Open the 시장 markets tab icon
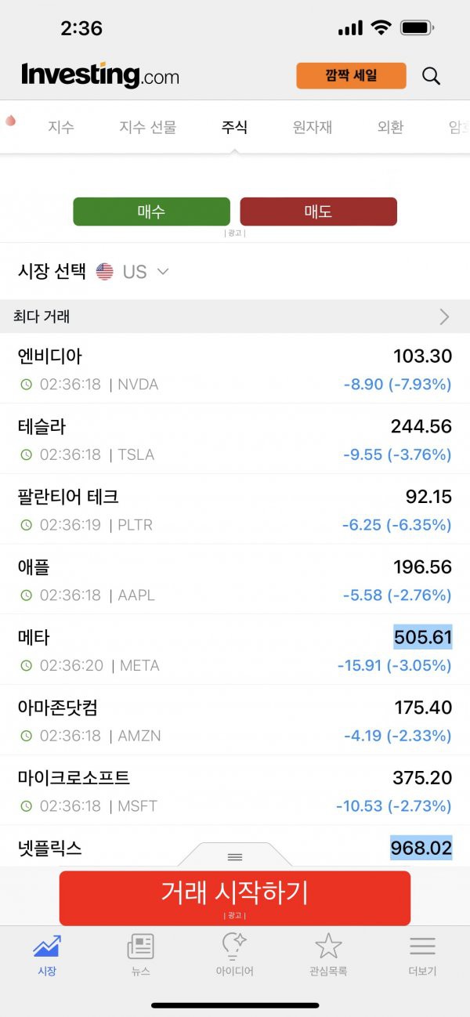The image size is (470, 1017). pyautogui.click(x=47, y=946)
